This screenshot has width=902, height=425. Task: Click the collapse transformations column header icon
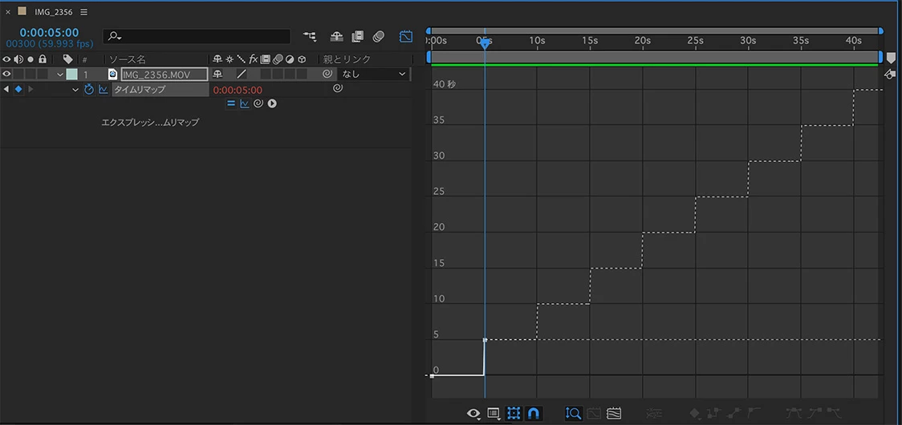tap(229, 59)
